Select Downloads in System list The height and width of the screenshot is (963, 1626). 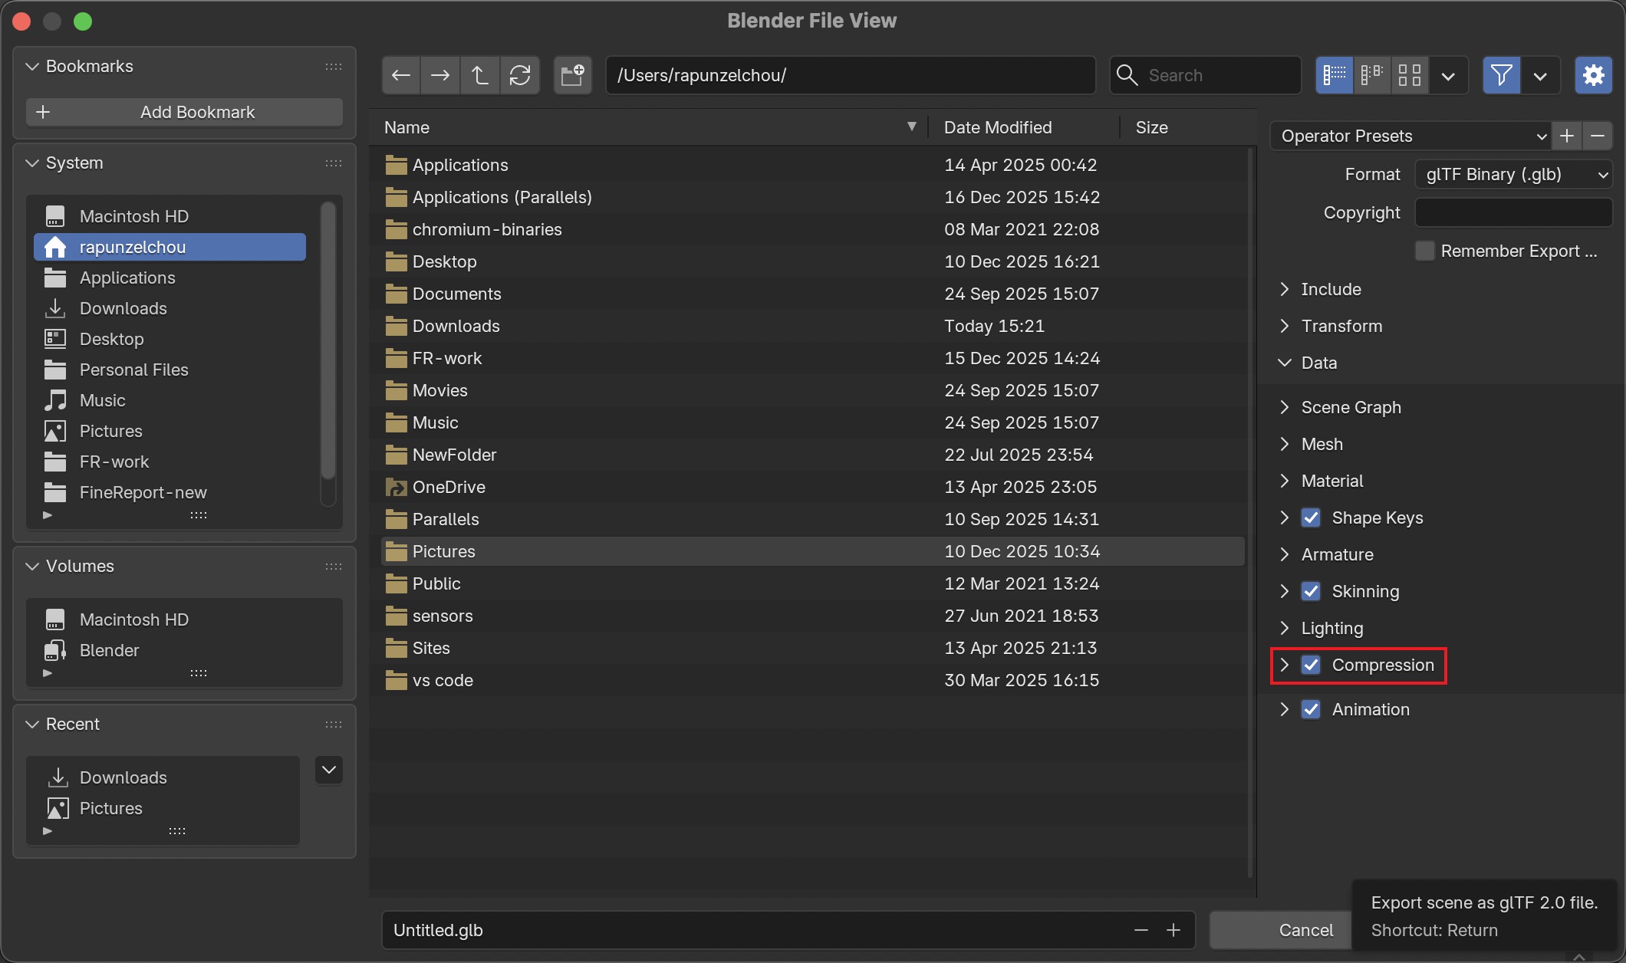tap(170, 308)
